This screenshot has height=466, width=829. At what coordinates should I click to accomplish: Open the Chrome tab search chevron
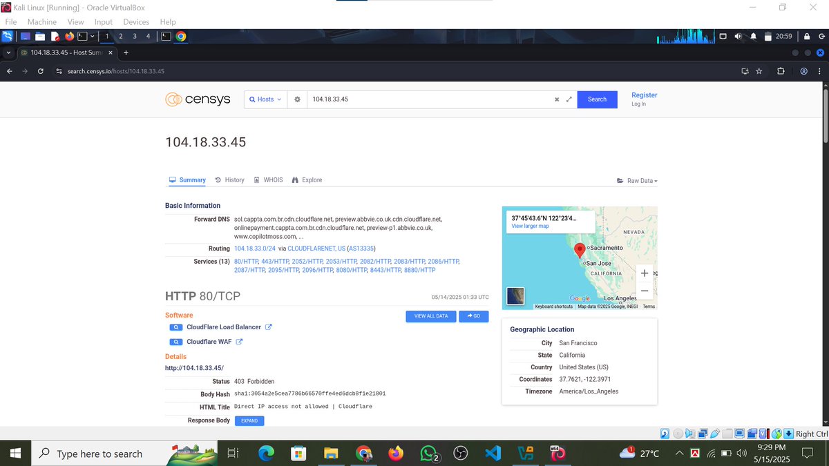(8, 52)
